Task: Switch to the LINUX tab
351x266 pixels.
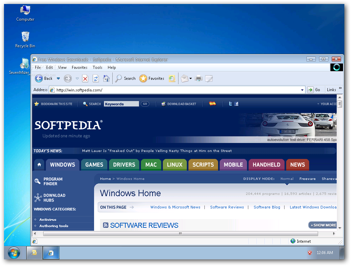Action: pyautogui.click(x=175, y=165)
